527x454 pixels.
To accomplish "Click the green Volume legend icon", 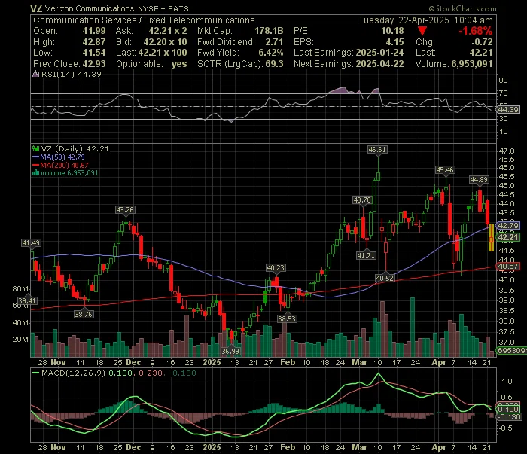I will [x=35, y=173].
